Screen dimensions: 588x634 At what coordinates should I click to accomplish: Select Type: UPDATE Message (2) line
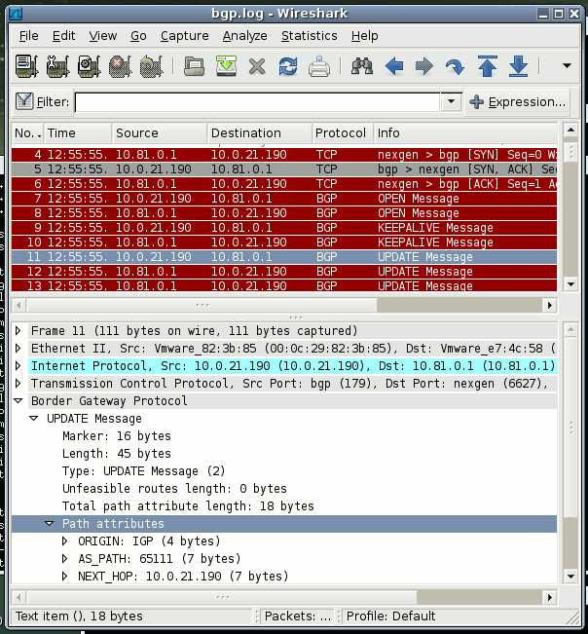(143, 471)
